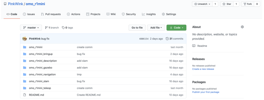
Task: Open the omo_r1mini repository title link
Action: (x=35, y=4)
